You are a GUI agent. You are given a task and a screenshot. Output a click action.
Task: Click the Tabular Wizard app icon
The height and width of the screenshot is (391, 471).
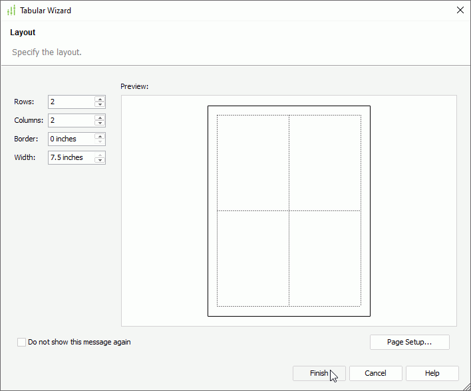(11, 11)
